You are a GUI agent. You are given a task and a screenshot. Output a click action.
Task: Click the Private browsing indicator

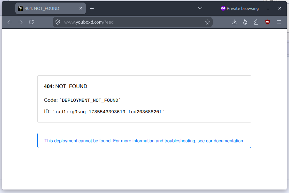240,9
